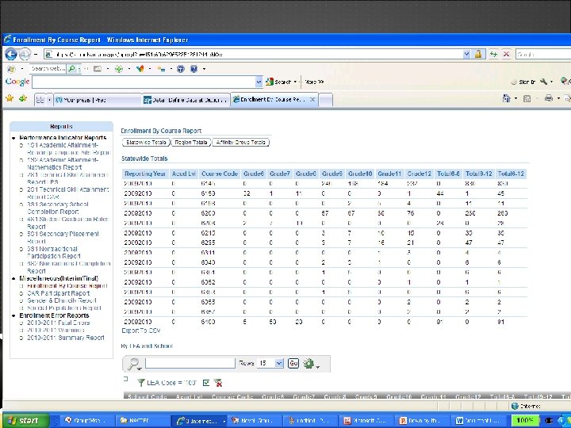Click the report search text field
The width and height of the screenshot is (571, 428).
coord(190,363)
